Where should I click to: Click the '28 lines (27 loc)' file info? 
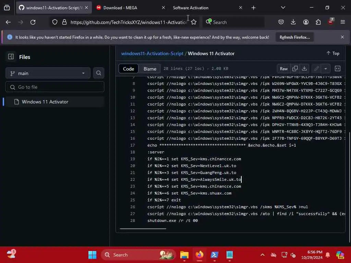tap(184, 68)
